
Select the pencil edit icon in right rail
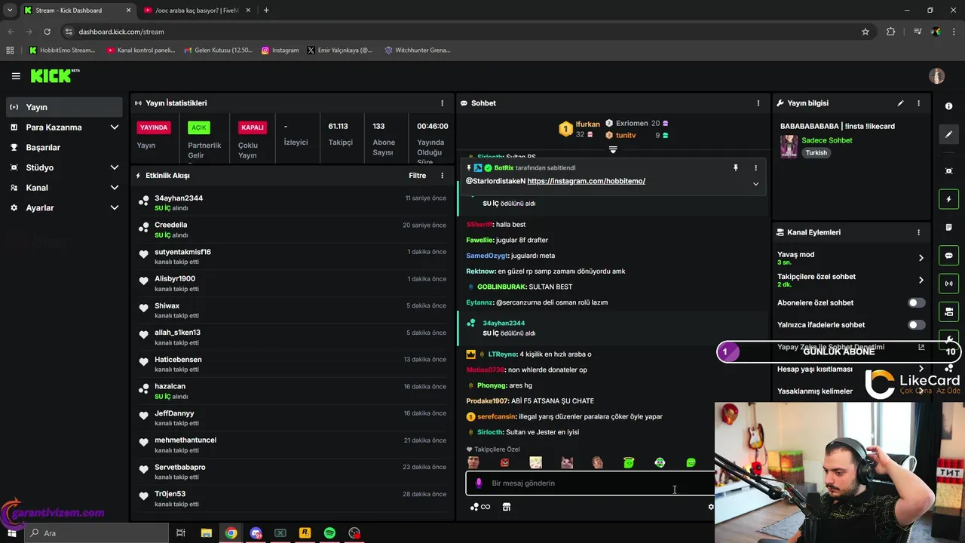tap(949, 134)
